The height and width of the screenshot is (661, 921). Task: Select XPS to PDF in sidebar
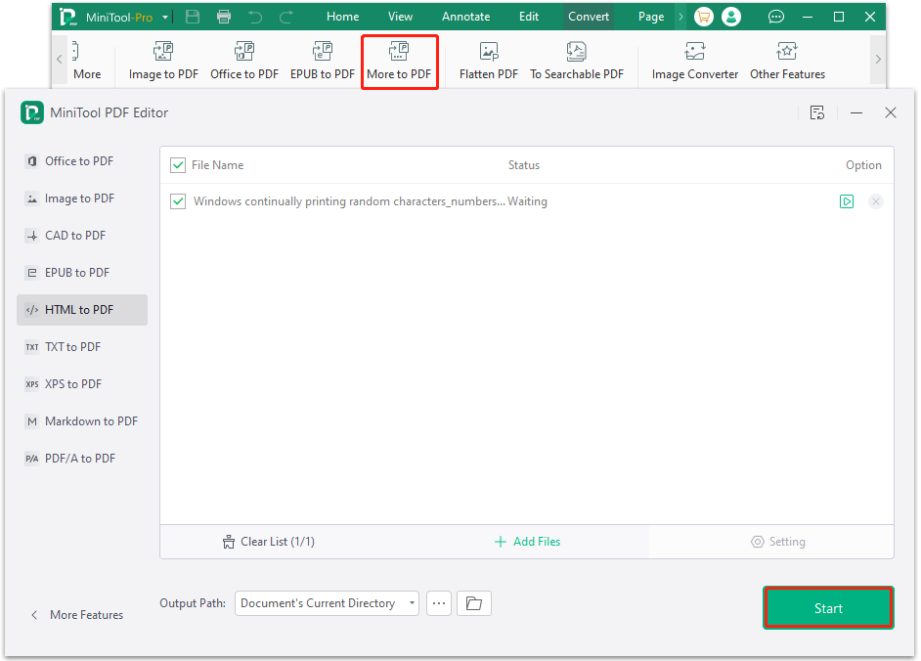coord(82,383)
